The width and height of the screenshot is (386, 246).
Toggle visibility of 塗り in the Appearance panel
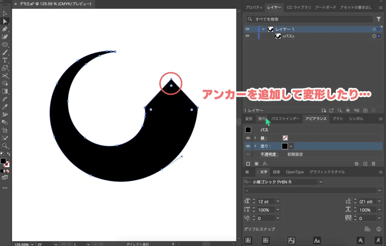(248, 146)
